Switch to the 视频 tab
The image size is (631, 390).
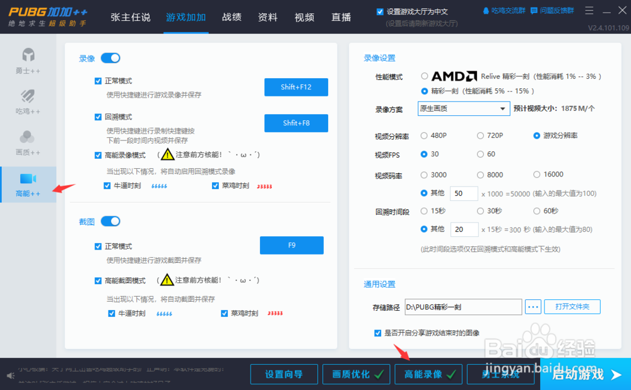coord(304,17)
